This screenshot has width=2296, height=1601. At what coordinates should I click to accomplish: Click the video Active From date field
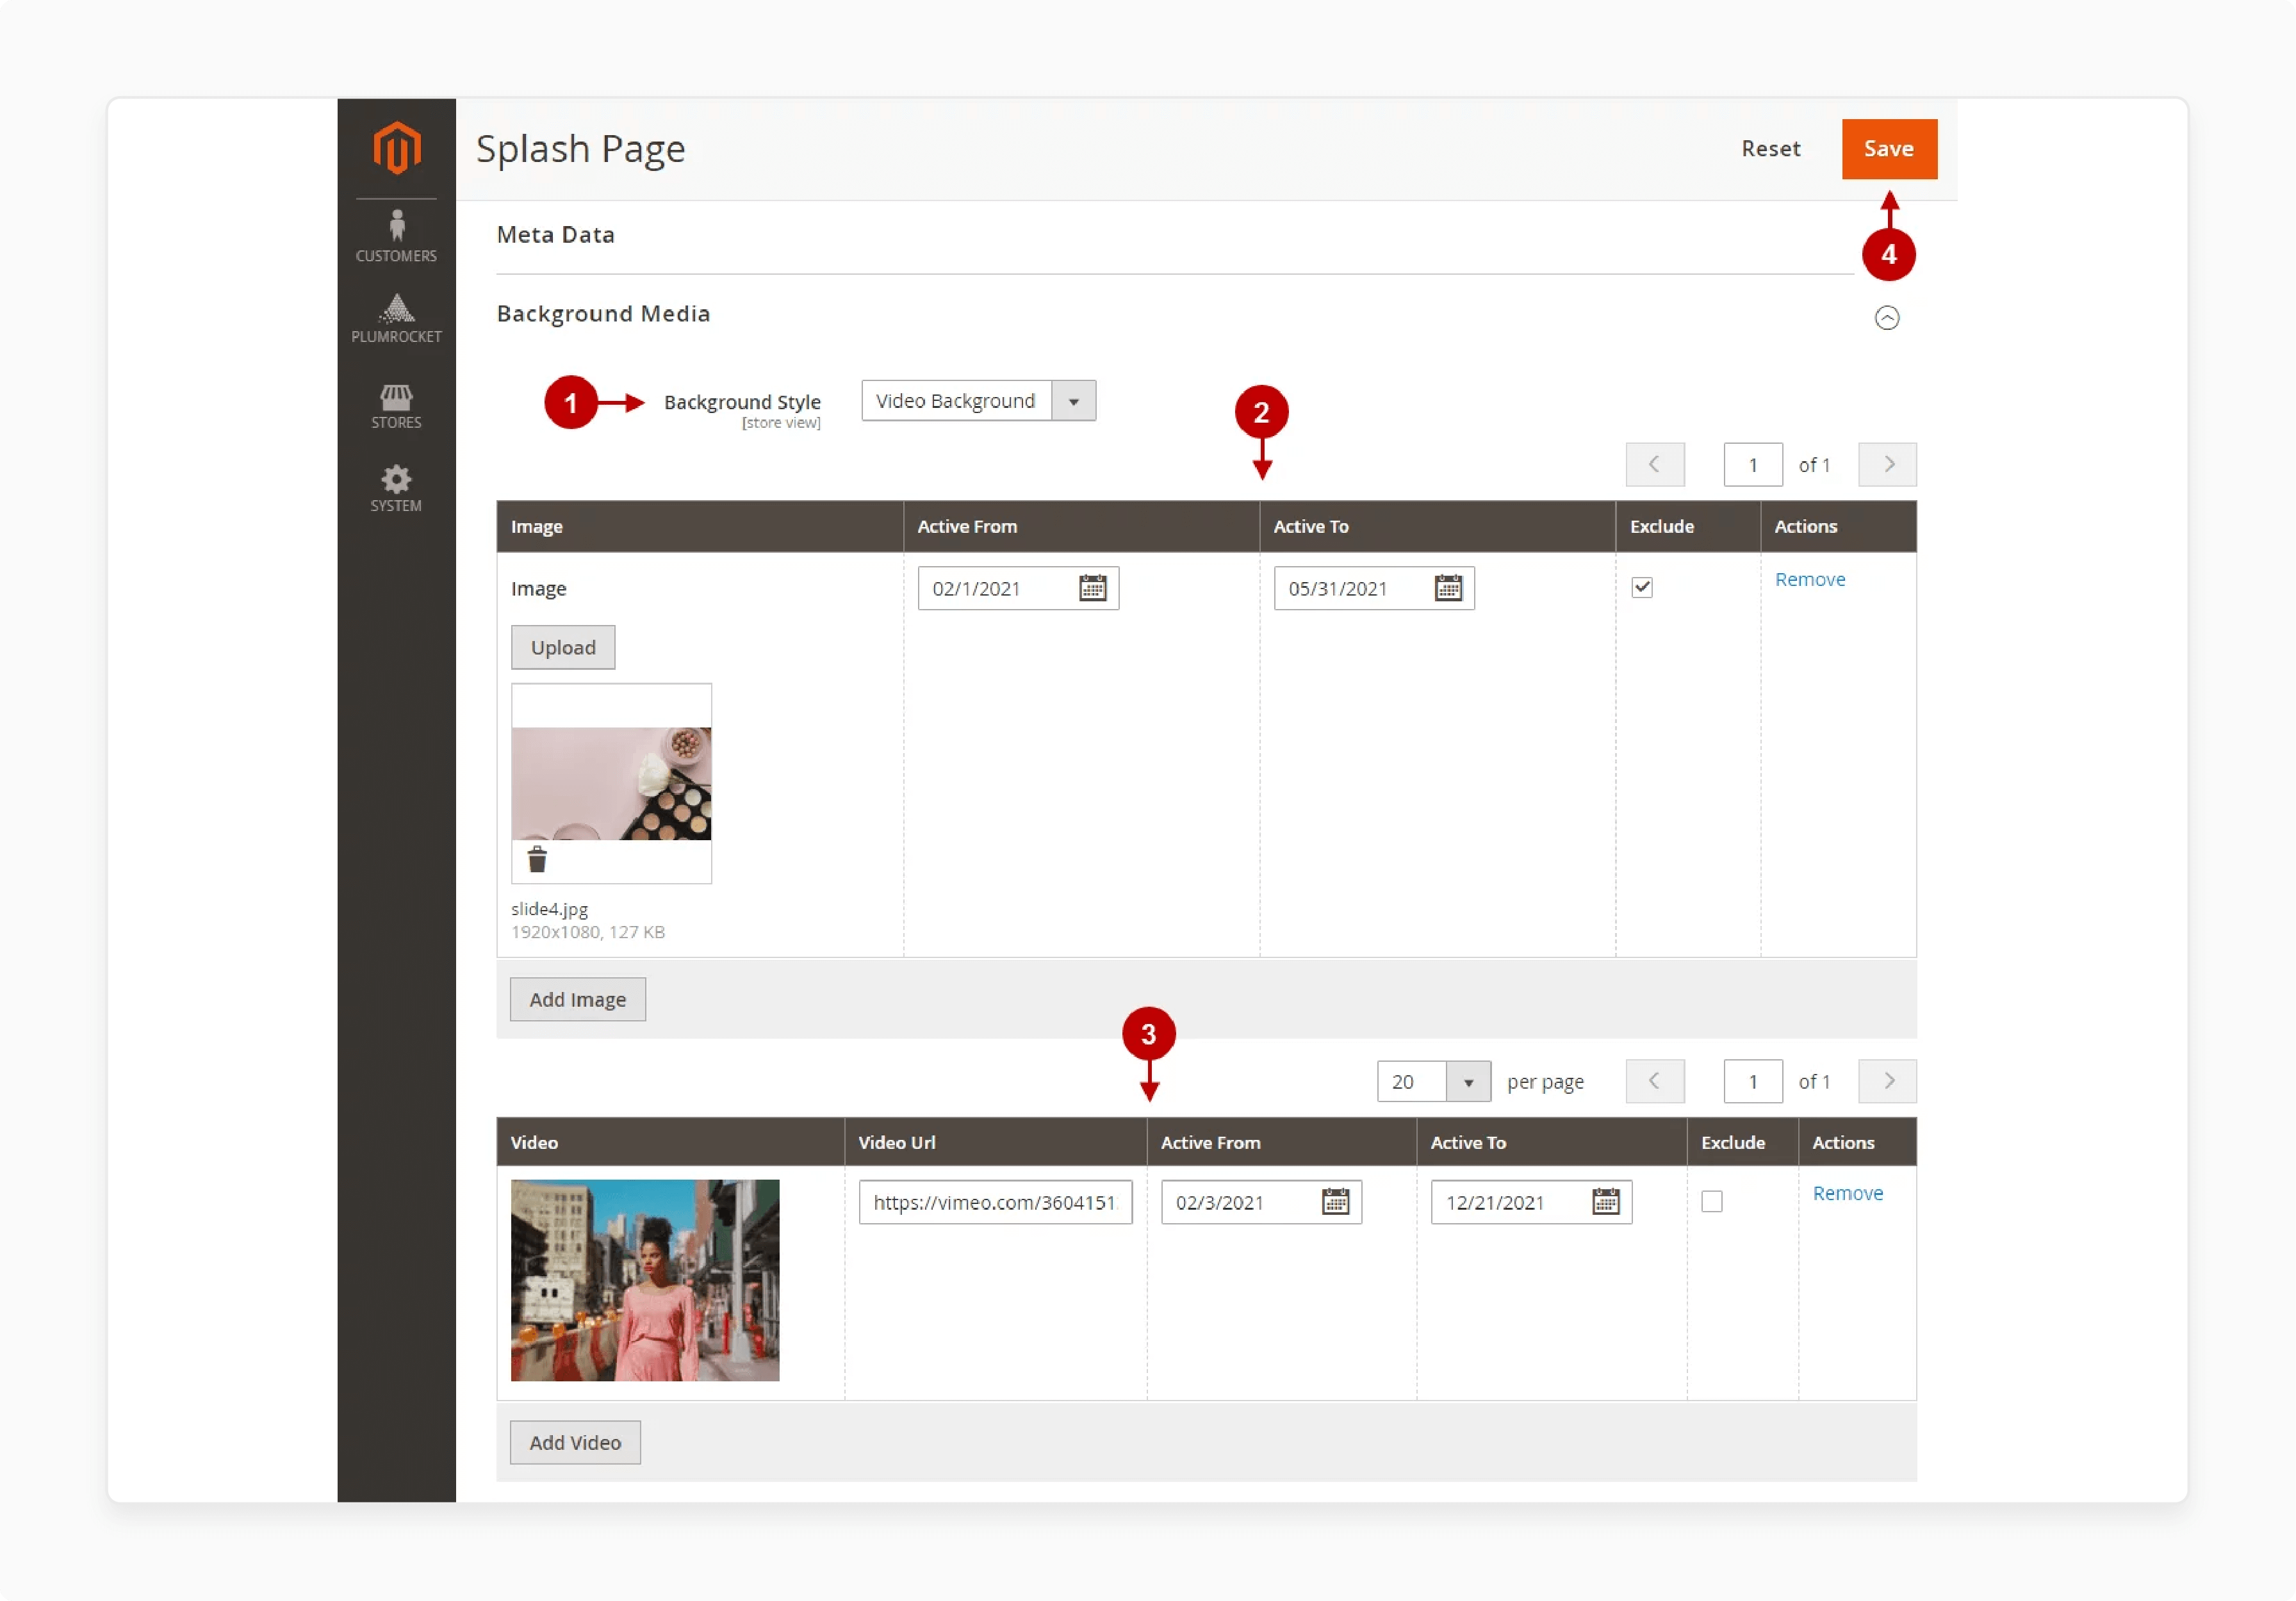click(1261, 1202)
